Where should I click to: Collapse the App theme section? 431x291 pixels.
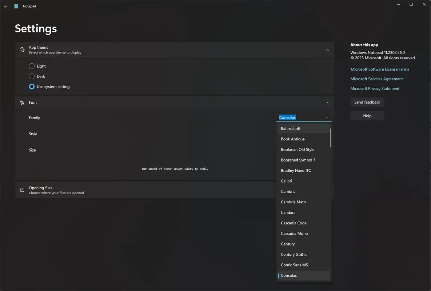pyautogui.click(x=327, y=49)
